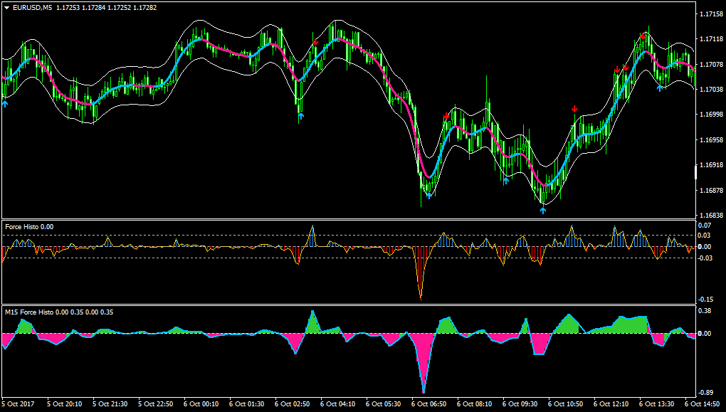Click the blue buy arrow below the 6 Oct 06:50 bottom
Screen dimensions: 726x412
point(429,196)
